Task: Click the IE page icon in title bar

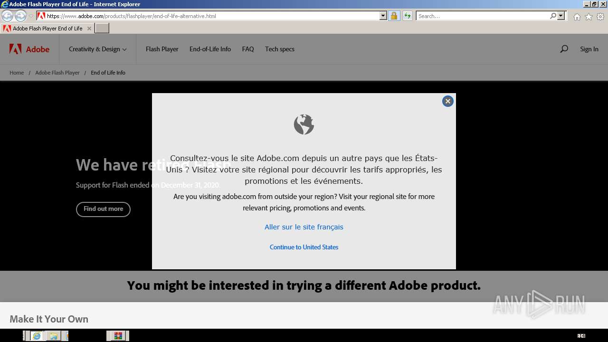Action: coord(5,4)
